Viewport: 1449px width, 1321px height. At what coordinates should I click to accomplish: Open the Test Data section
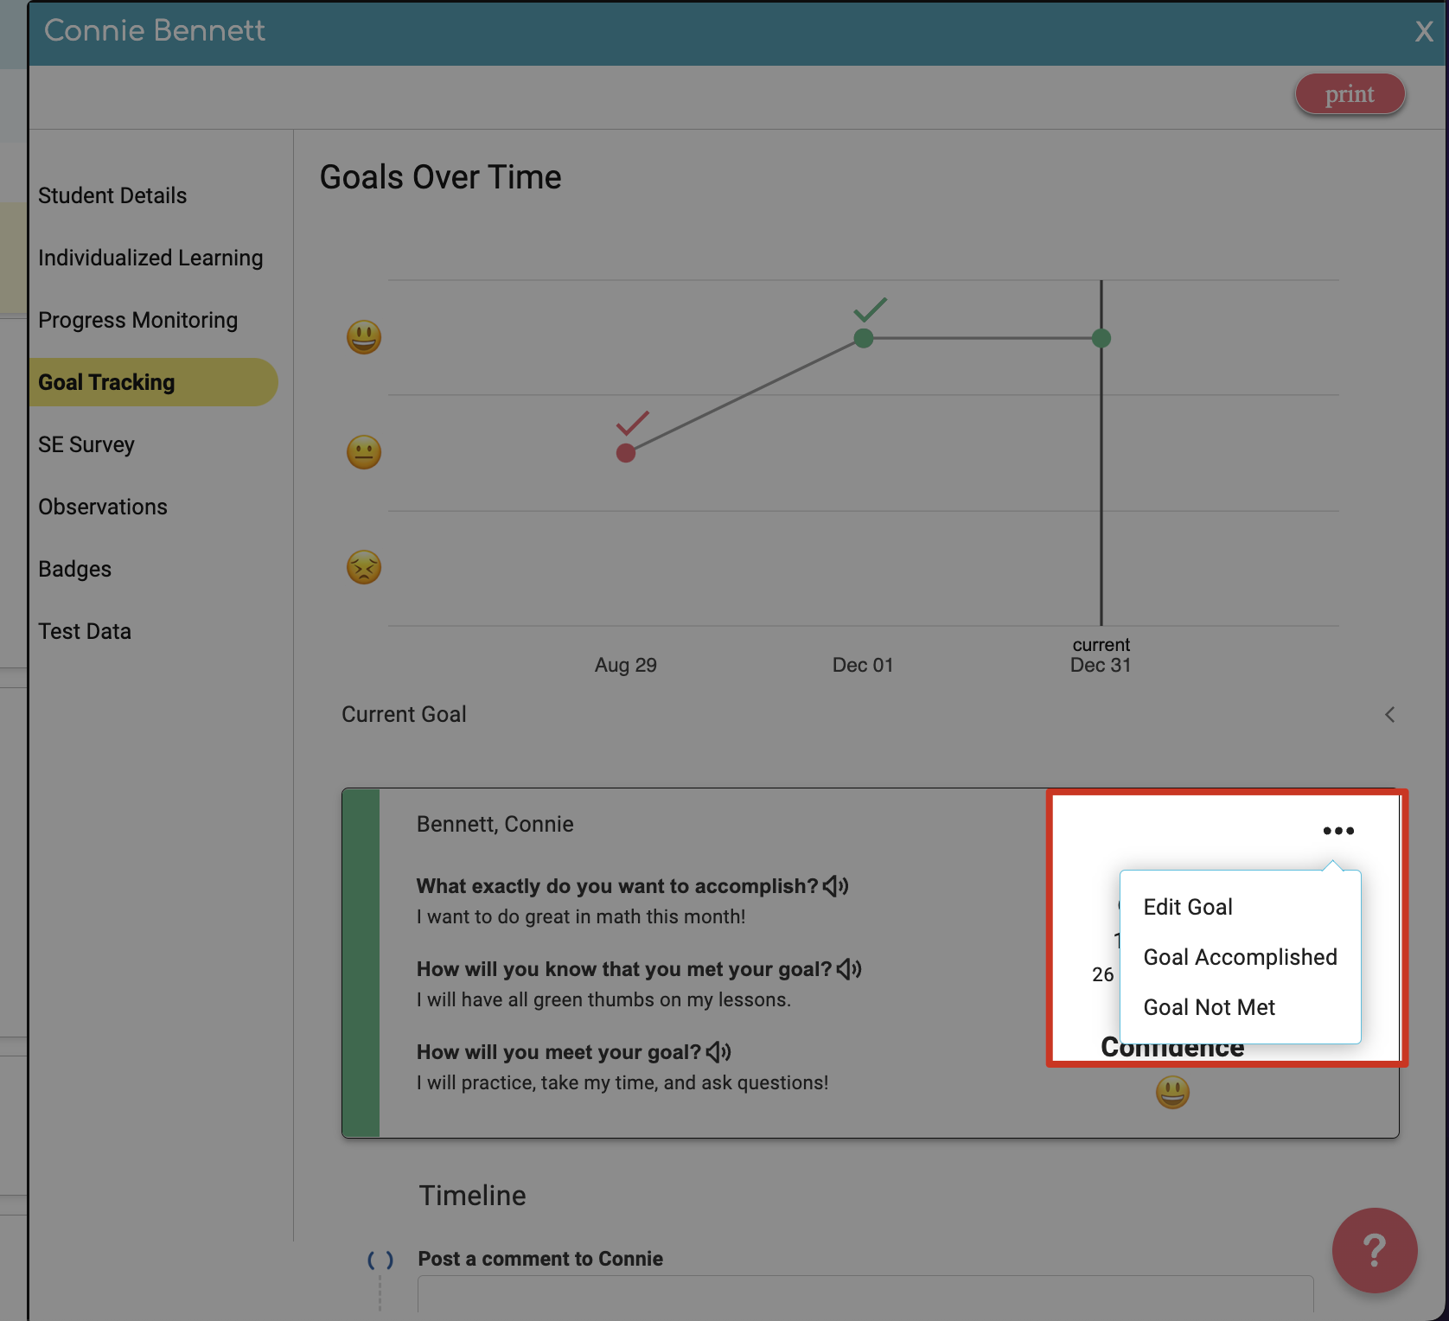coord(84,630)
